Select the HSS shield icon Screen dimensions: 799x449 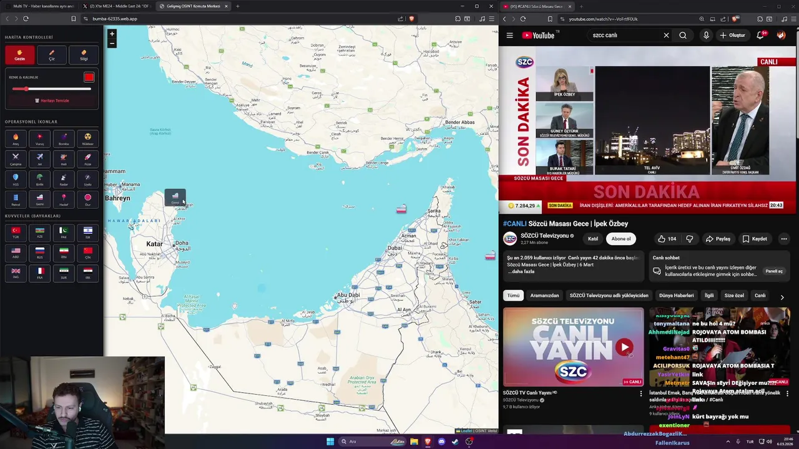(16, 180)
